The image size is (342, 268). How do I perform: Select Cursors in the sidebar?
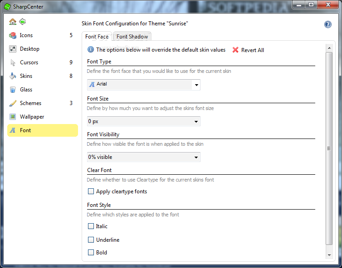point(43,62)
